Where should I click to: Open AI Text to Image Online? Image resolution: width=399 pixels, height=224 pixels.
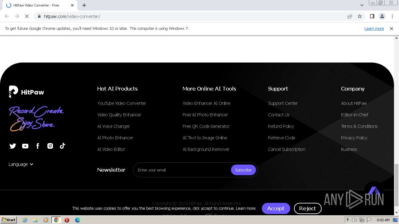pos(205,138)
